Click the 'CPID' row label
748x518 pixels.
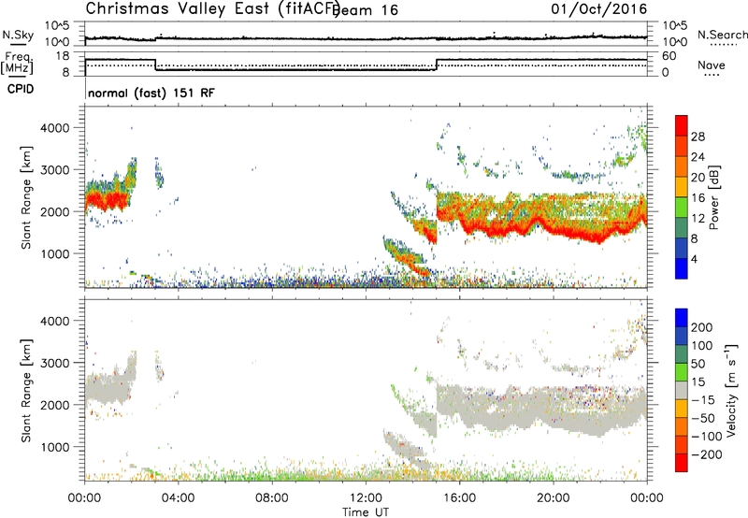pyautogui.click(x=21, y=89)
